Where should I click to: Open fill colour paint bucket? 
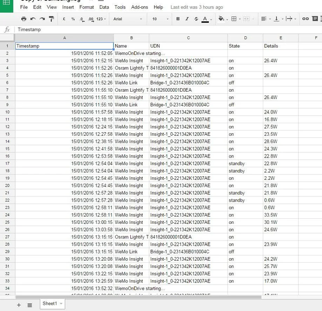[221, 19]
